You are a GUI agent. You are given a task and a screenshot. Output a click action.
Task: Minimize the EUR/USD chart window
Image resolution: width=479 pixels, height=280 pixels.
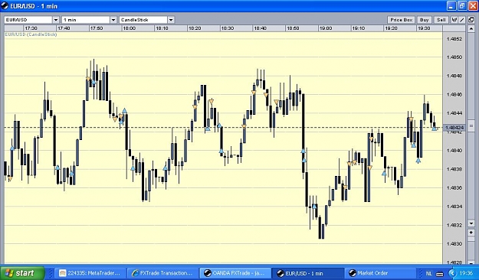[451, 6]
